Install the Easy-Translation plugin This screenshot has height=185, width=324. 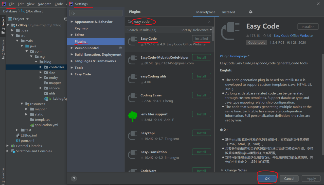201,152
